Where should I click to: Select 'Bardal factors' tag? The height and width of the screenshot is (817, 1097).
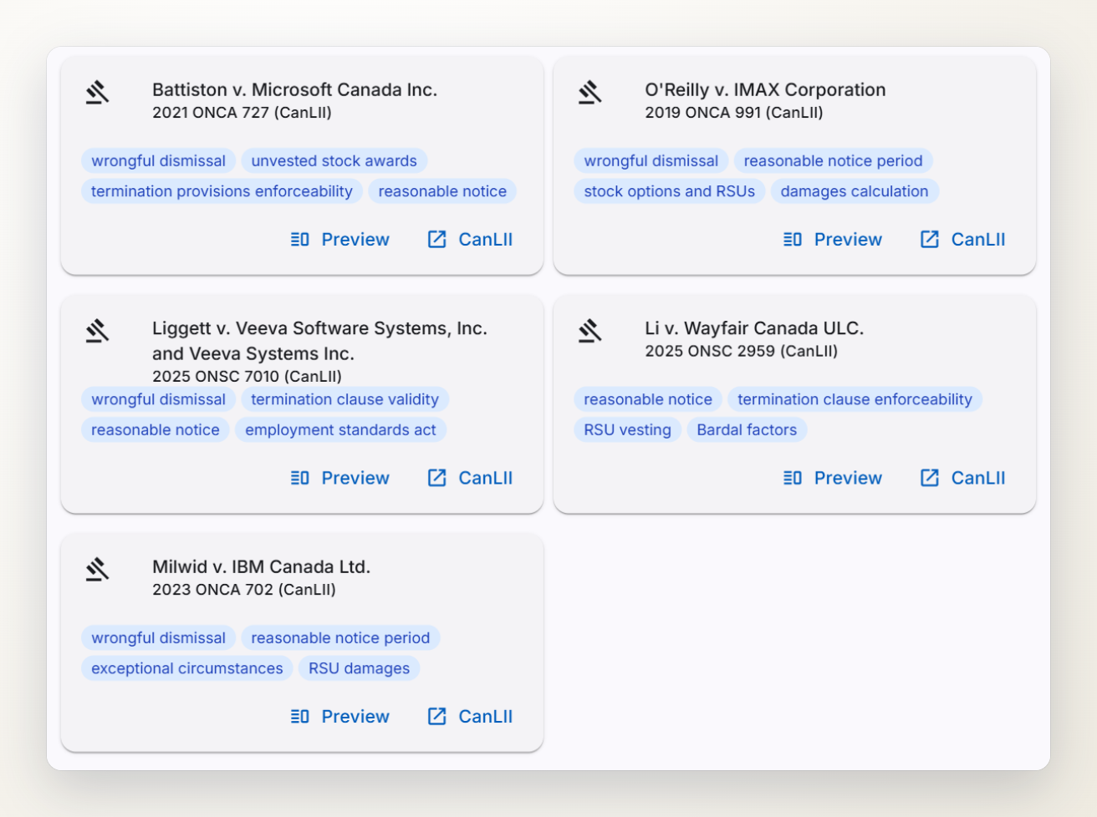tap(747, 430)
